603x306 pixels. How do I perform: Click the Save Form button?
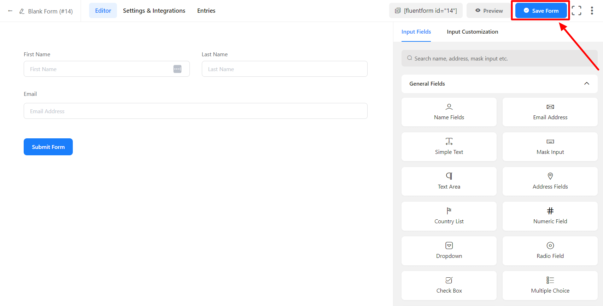541,11
